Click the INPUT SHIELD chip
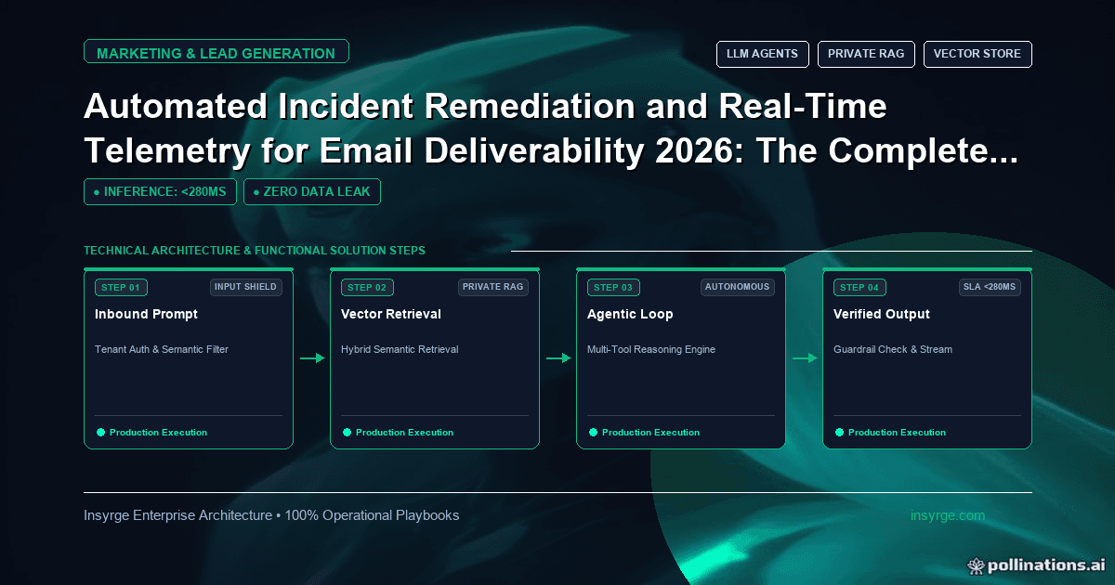The width and height of the screenshot is (1115, 585). [x=245, y=287]
